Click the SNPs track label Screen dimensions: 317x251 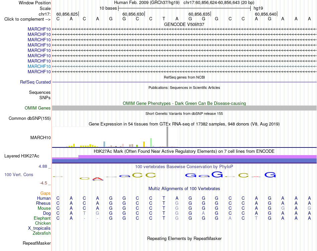click(45, 98)
